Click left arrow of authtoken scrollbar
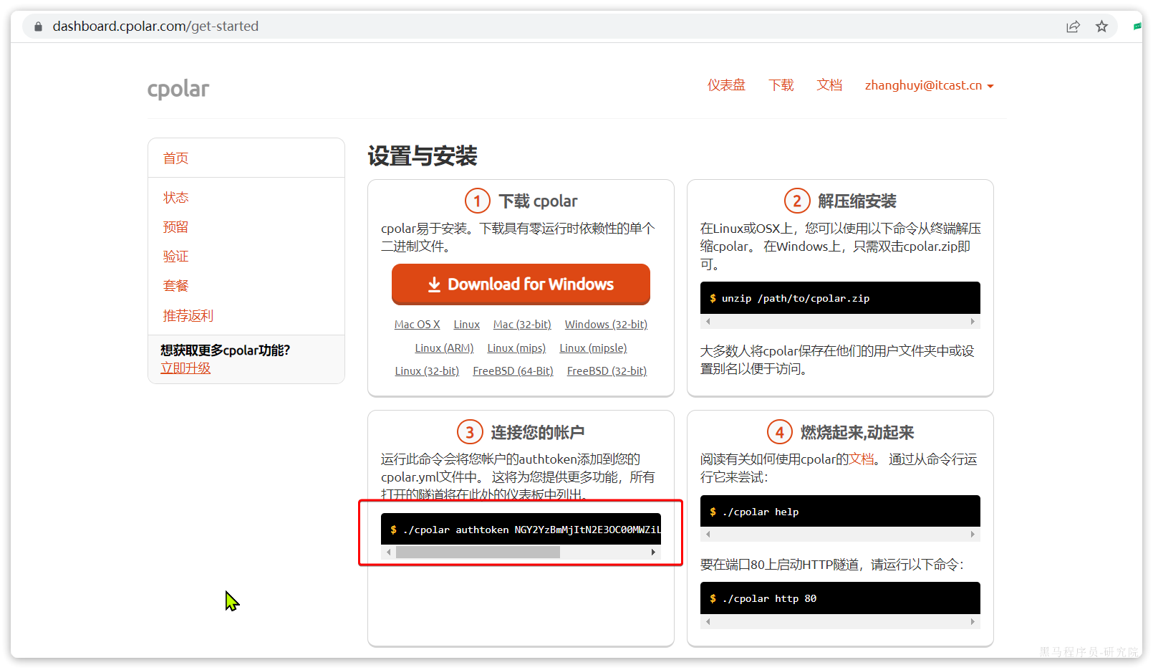Viewport: 1153px width, 670px height. point(389,552)
